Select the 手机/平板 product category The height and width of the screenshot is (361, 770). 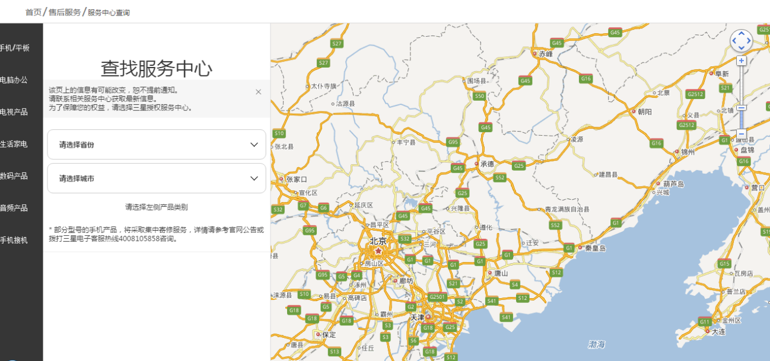click(14, 48)
